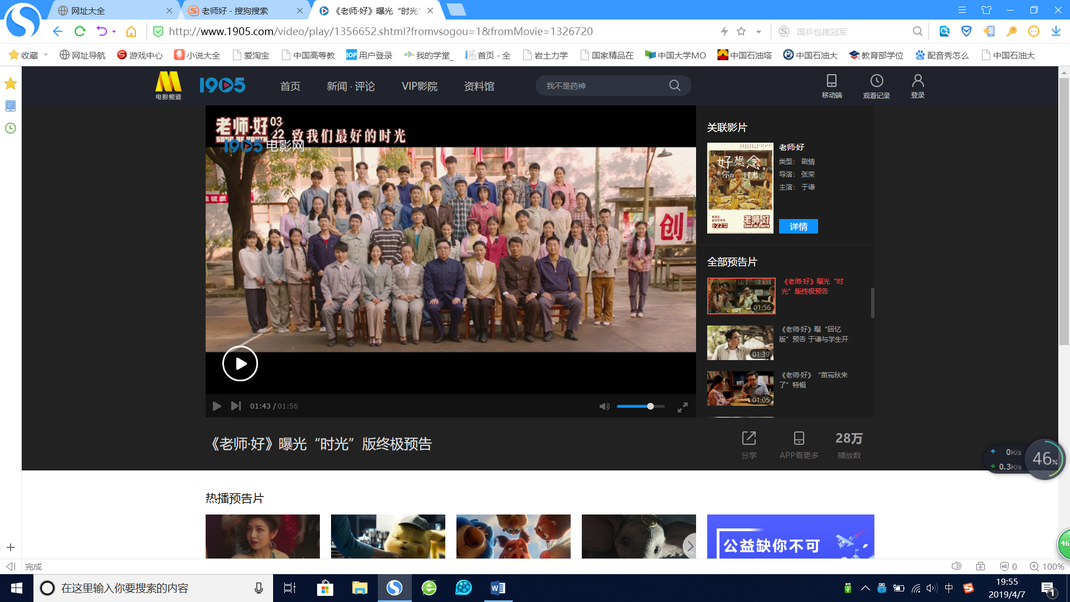The image size is (1070, 602).
Task: Click the APP看更多 phone icon
Action: click(x=799, y=438)
